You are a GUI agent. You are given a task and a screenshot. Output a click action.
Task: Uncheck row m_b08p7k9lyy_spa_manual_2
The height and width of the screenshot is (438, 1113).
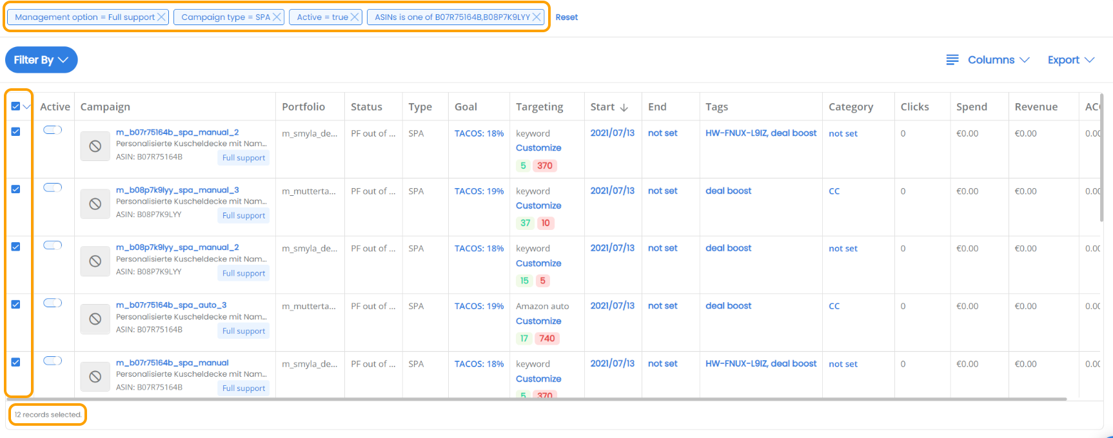tap(15, 247)
